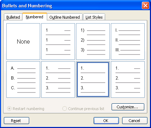This screenshot has width=151, height=128.
Task: Choose the A. B. C. lettered list style
Action: pos(23,79)
